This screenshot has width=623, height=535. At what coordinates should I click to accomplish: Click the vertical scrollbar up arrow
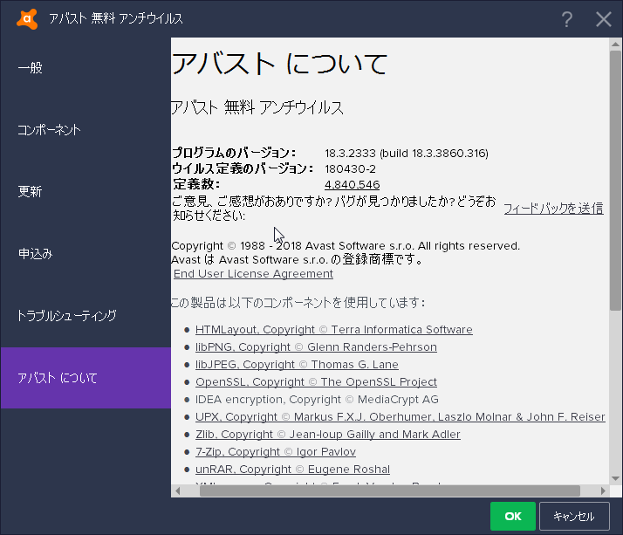tap(615, 44)
